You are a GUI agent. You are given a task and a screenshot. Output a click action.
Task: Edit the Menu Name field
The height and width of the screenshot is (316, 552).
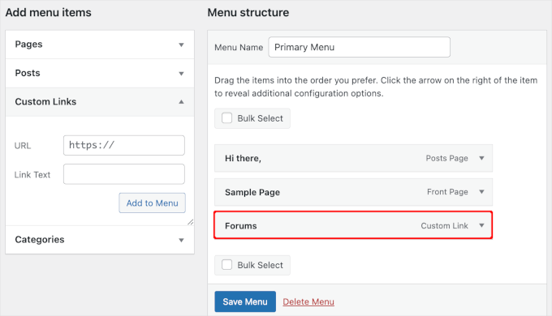pyautogui.click(x=359, y=47)
